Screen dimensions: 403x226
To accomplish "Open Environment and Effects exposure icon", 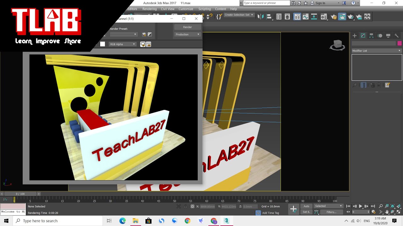I will pyautogui.click(x=150, y=34).
